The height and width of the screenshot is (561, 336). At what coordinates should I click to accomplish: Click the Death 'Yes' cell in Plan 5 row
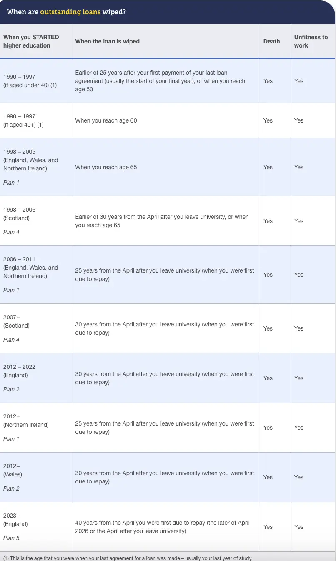(x=268, y=527)
